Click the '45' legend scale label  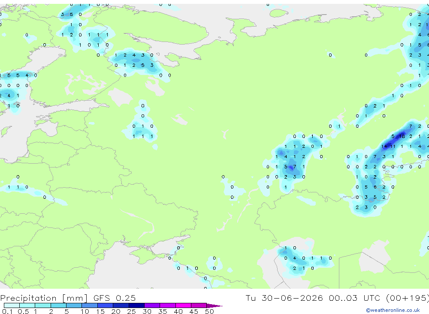tap(194, 311)
